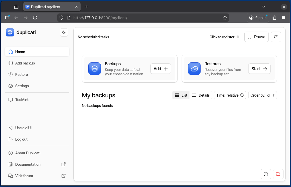The height and width of the screenshot is (187, 291).
Task: Open the Documentation external link
Action: [28, 164]
